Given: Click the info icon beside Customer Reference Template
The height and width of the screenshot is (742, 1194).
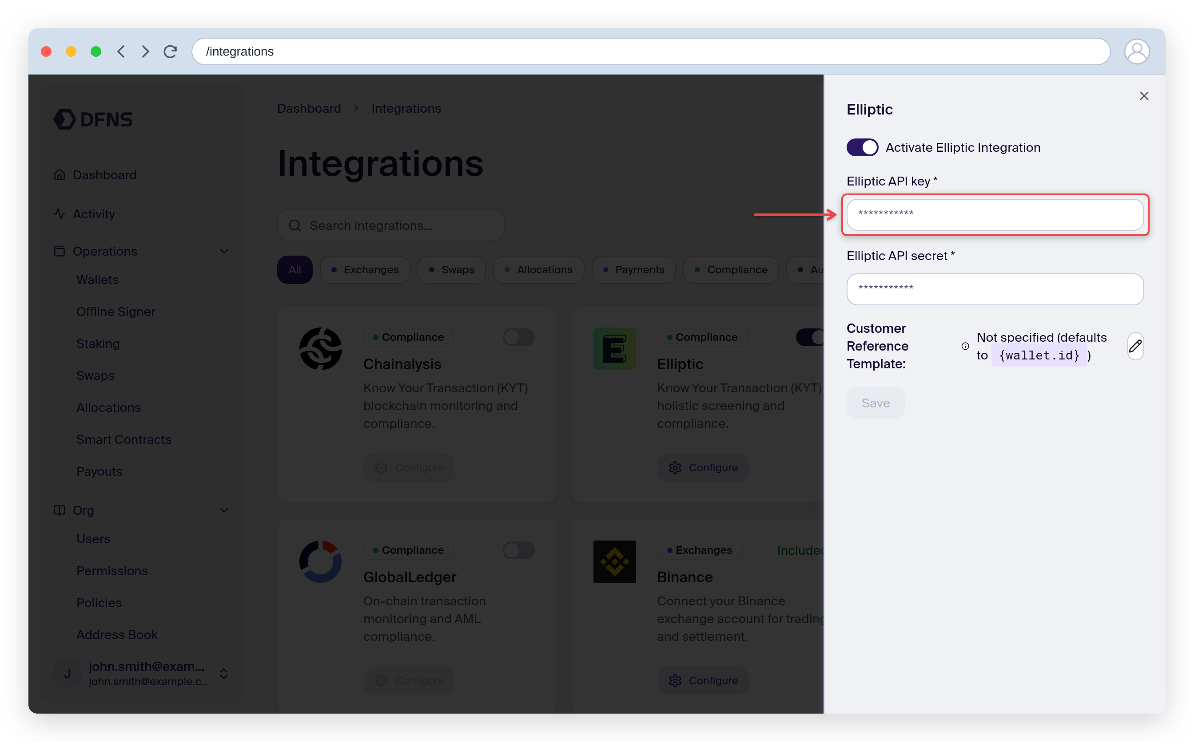Looking at the screenshot, I should pyautogui.click(x=965, y=346).
